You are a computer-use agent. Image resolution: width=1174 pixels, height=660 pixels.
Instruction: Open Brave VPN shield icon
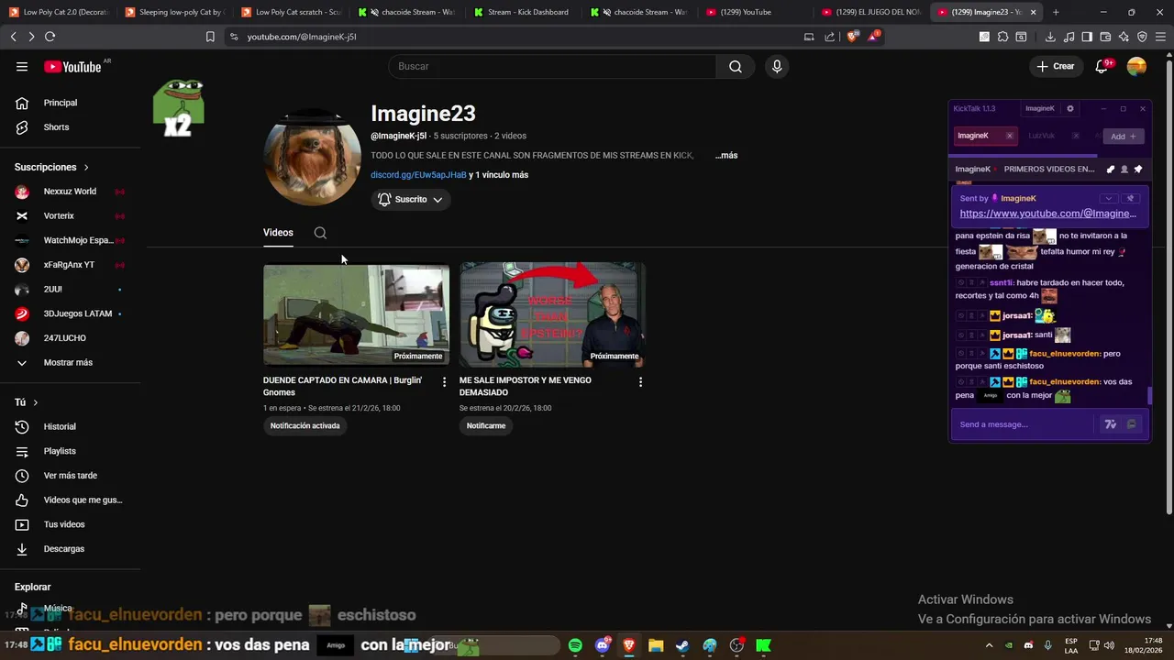(1142, 37)
